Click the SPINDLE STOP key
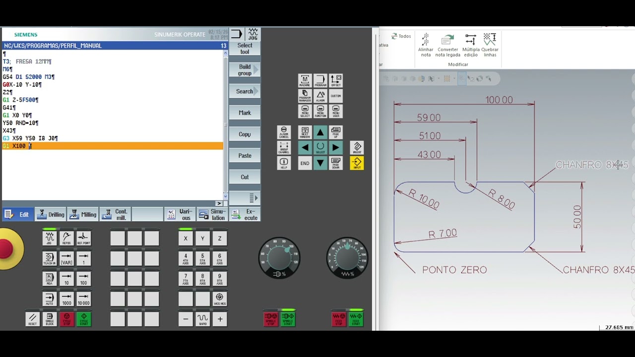The width and height of the screenshot is (635, 357). click(x=271, y=319)
